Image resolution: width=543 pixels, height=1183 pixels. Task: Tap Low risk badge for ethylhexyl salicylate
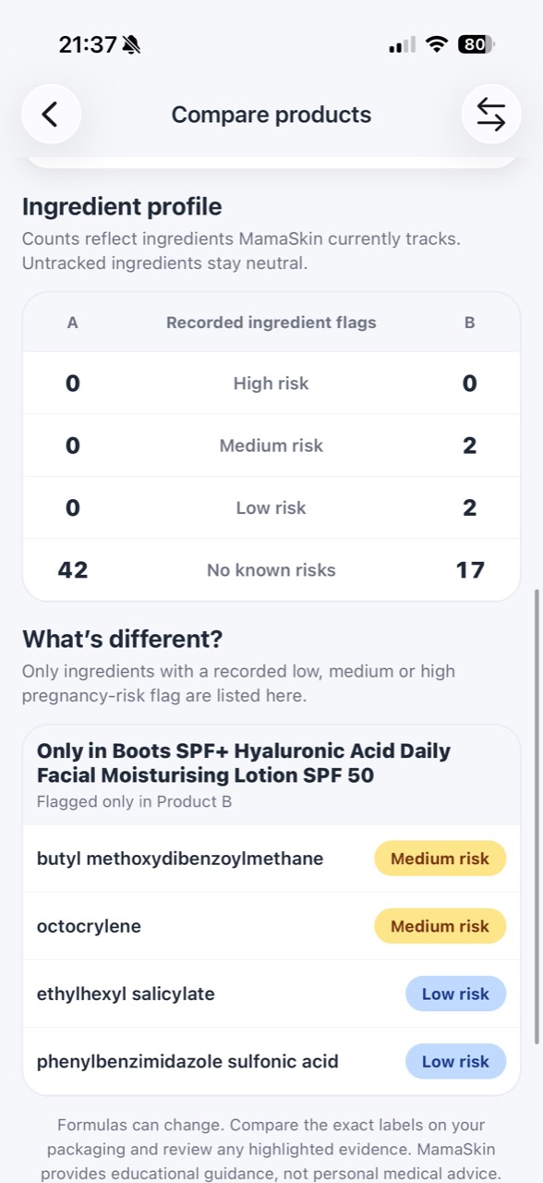tap(455, 994)
